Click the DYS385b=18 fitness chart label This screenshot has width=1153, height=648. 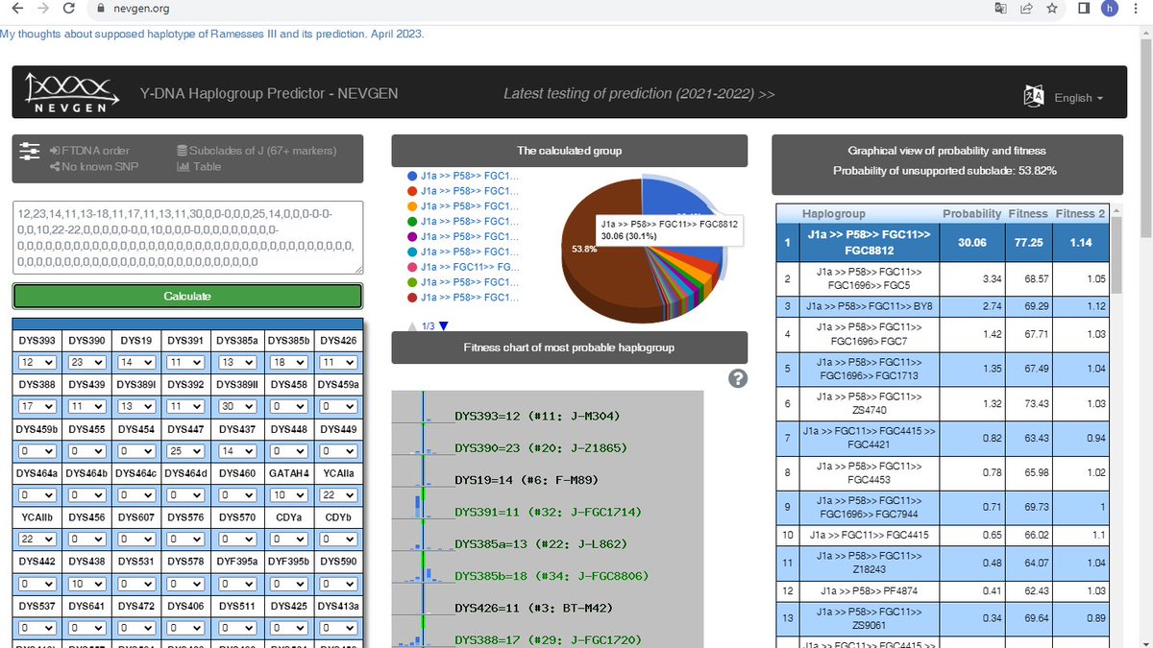[552, 576]
